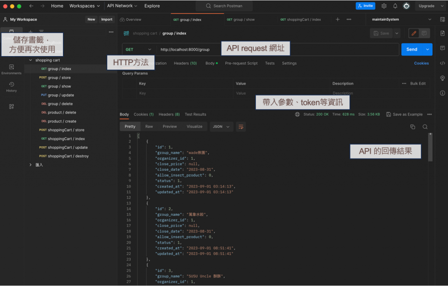Viewport: 448px width, 286px height.
Task: Open response Cookies (1) tab
Action: 143,114
